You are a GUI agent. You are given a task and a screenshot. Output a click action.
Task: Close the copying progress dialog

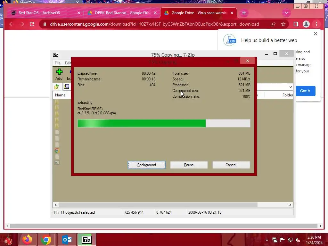point(248,61)
